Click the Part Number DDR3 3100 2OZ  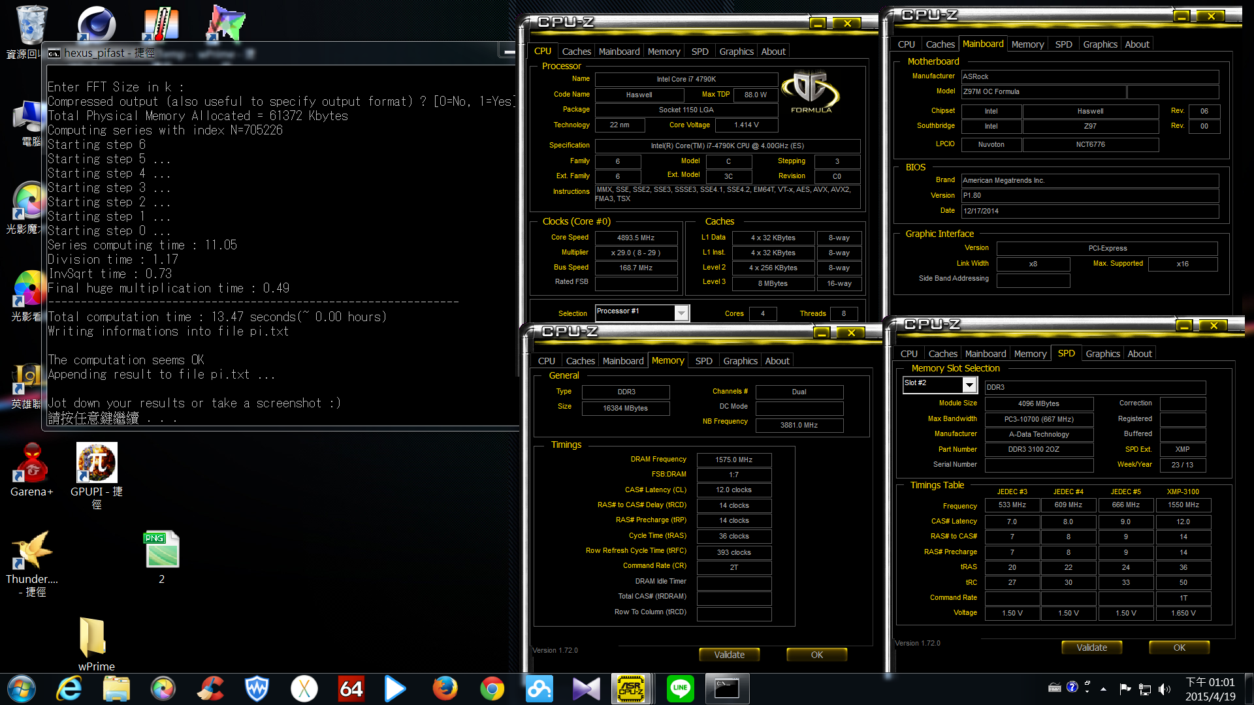coord(1038,449)
